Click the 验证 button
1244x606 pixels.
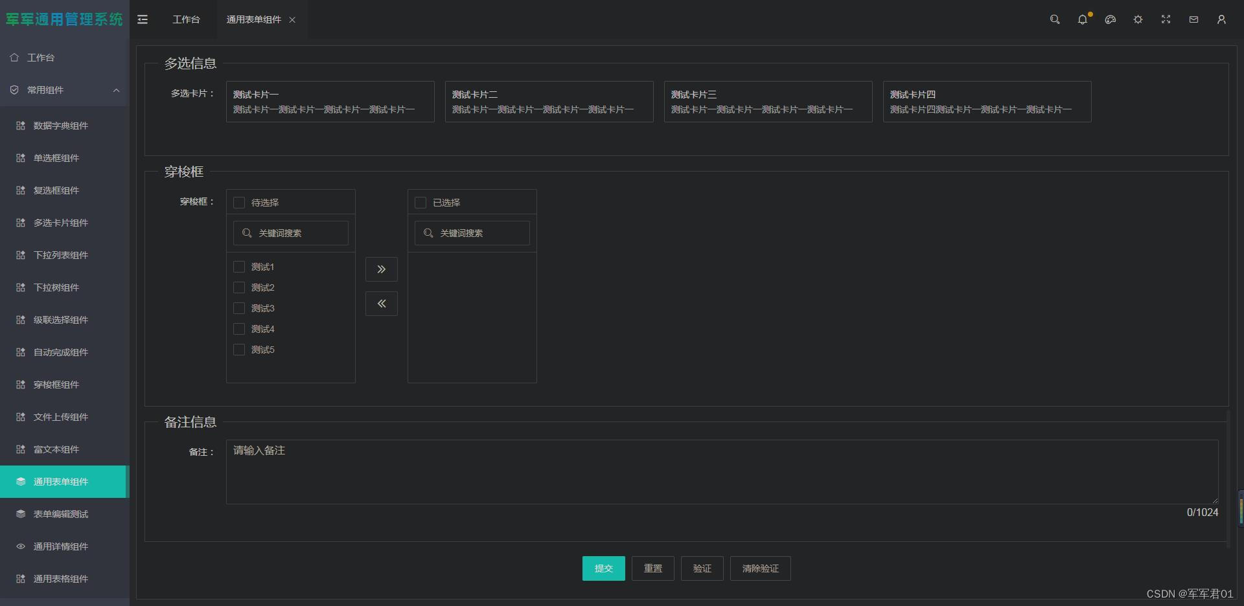(x=702, y=568)
